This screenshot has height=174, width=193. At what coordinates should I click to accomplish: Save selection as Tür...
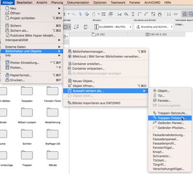[x=170, y=96]
